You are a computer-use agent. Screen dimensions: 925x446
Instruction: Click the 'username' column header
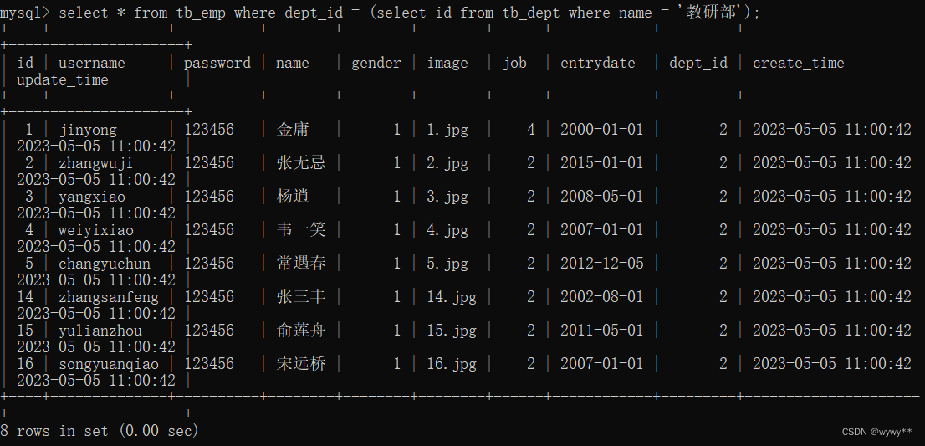[91, 63]
